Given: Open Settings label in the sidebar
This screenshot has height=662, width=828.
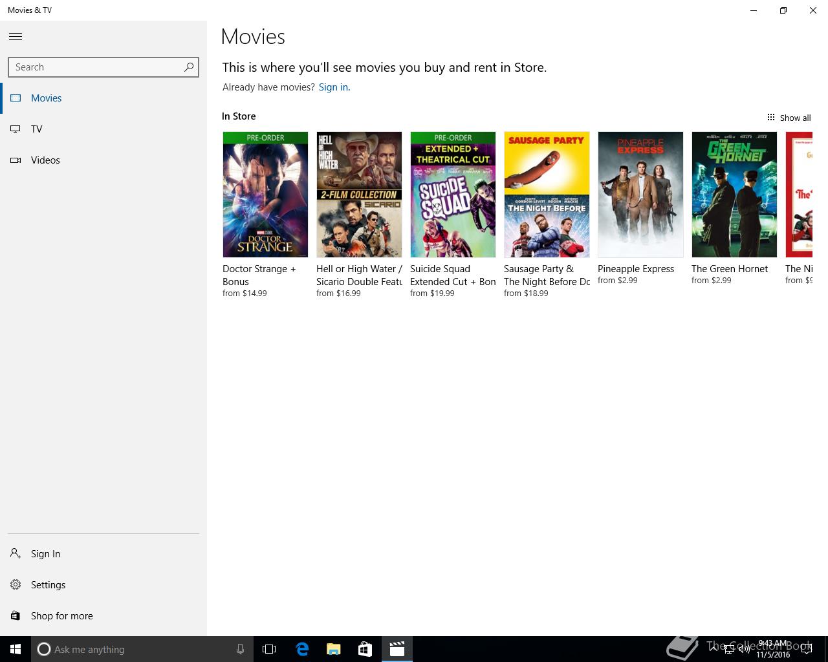Looking at the screenshot, I should (x=49, y=585).
